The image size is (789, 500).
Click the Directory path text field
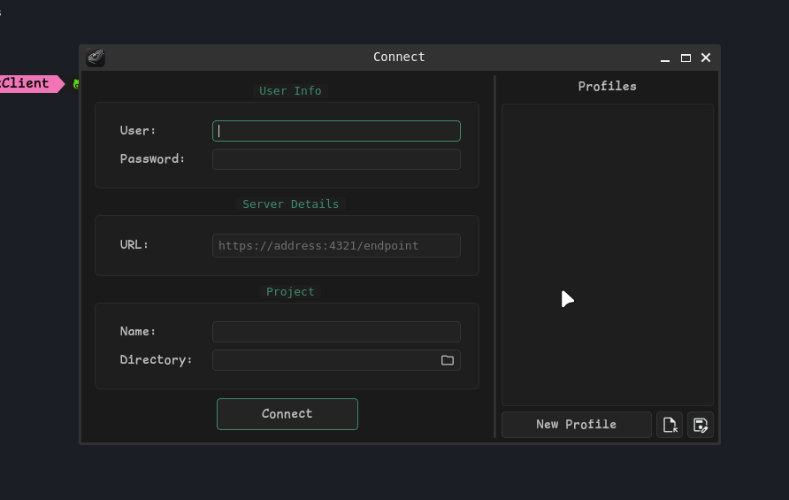point(324,360)
